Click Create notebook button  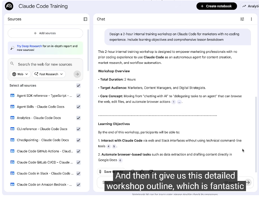click(x=217, y=6)
